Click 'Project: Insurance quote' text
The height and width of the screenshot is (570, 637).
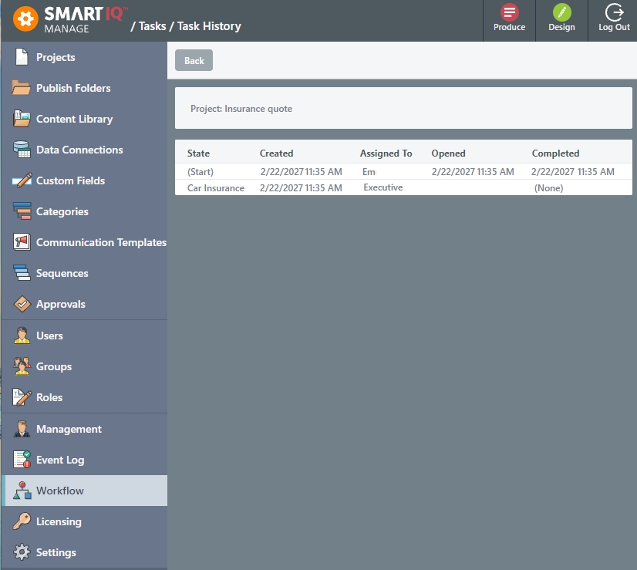point(241,109)
